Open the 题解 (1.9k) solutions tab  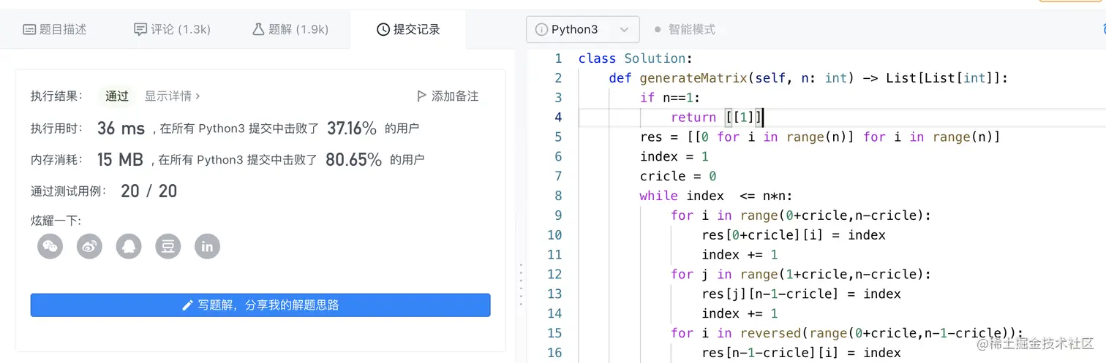tap(290, 29)
